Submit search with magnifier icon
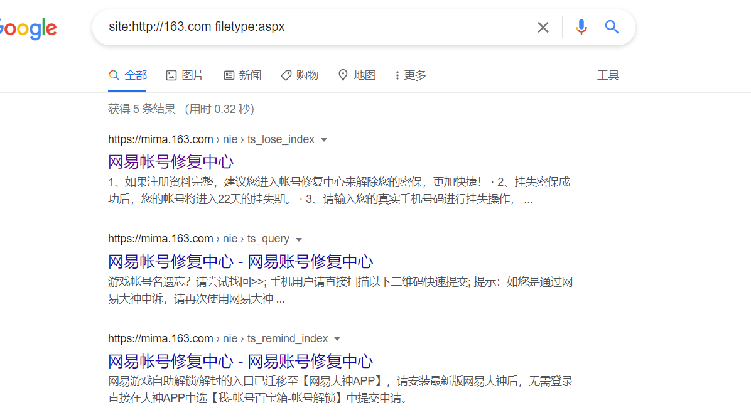The image size is (751, 420). [x=612, y=27]
